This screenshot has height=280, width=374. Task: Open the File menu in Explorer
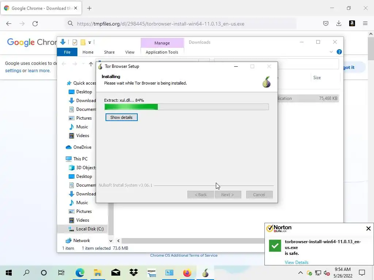67,52
